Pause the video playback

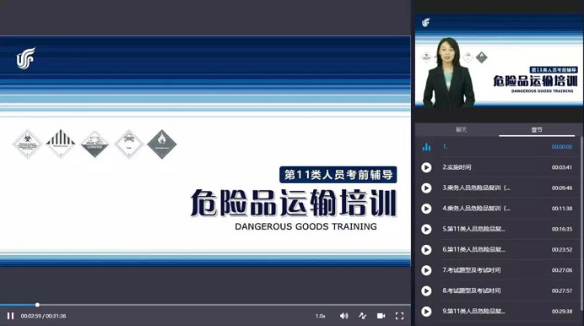tap(10, 316)
